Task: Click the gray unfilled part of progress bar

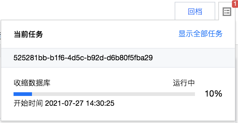Action: pyautogui.click(x=113, y=94)
